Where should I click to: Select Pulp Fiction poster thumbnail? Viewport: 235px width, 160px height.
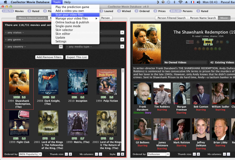coord(107,82)
